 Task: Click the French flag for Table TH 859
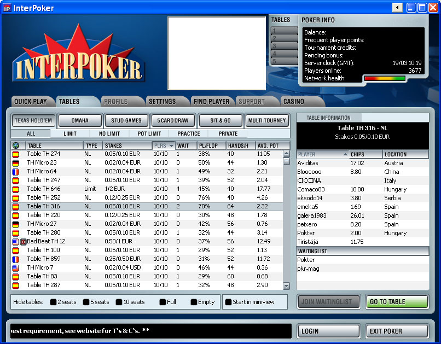pyautogui.click(x=16, y=259)
